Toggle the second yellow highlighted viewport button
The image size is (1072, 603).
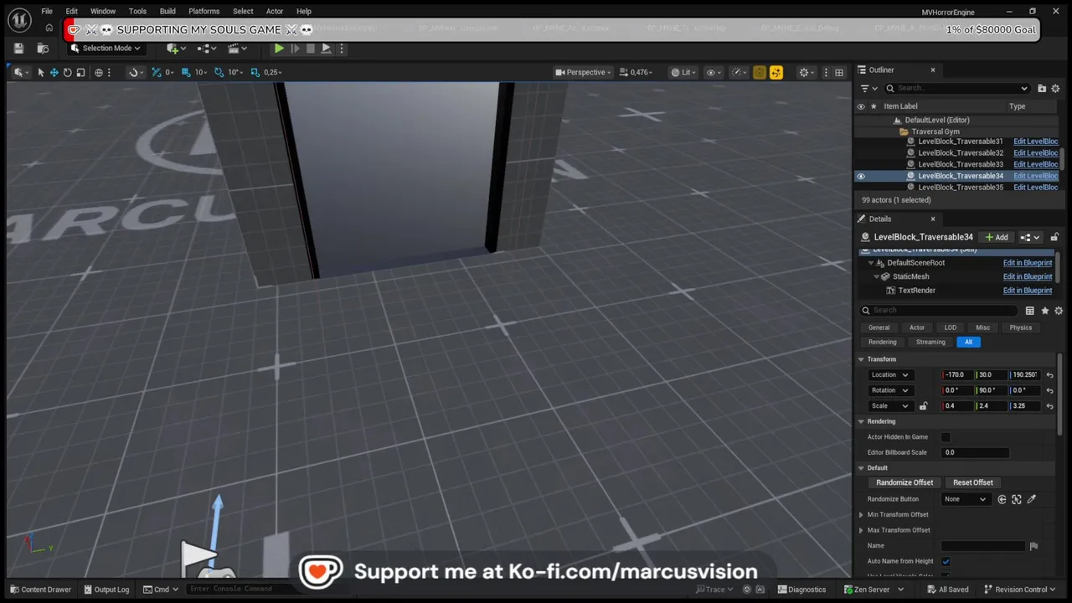(x=776, y=72)
